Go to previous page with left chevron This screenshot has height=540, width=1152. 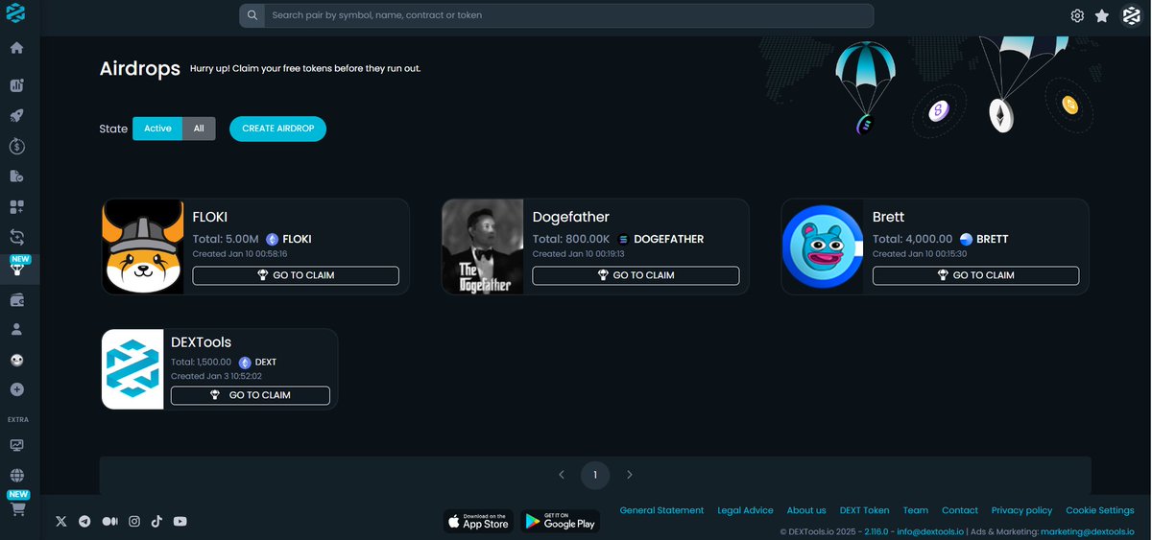562,475
